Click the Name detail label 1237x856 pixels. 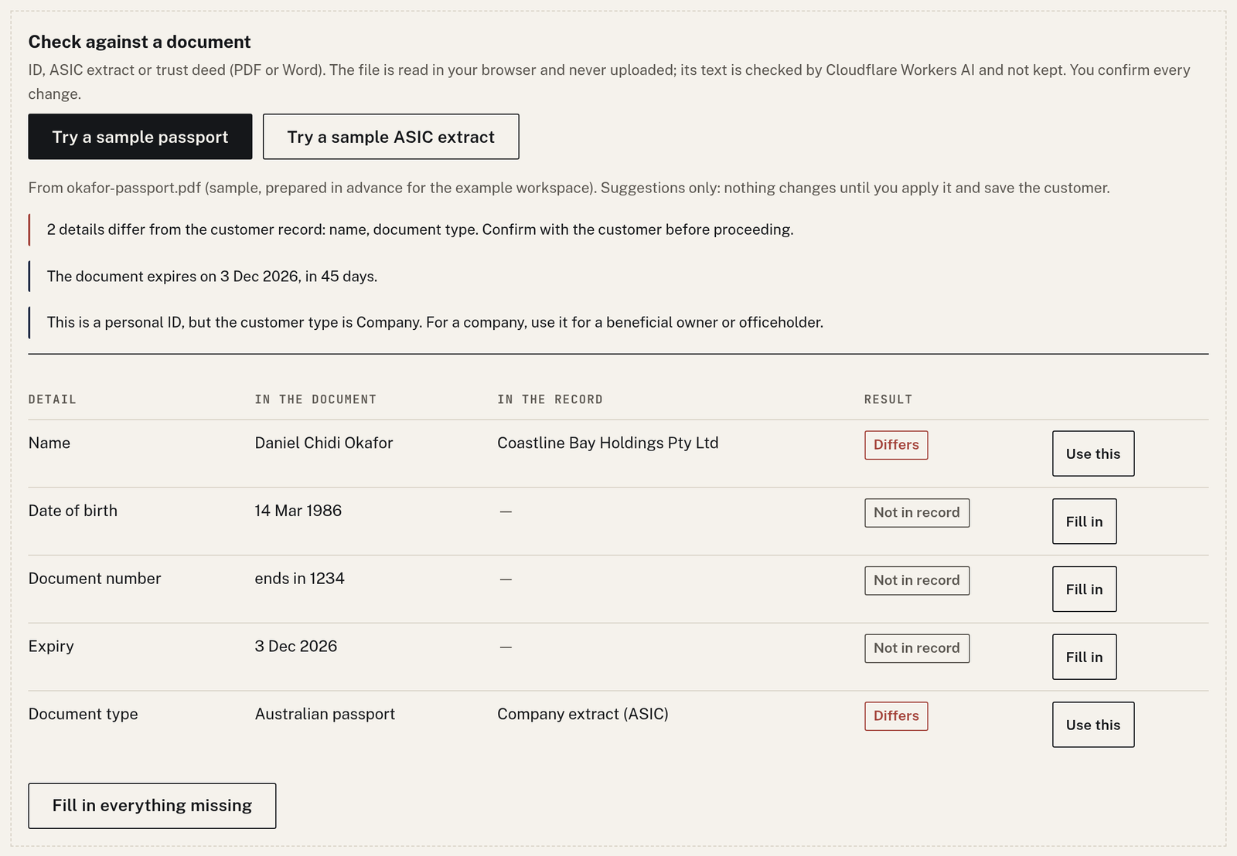click(x=49, y=443)
